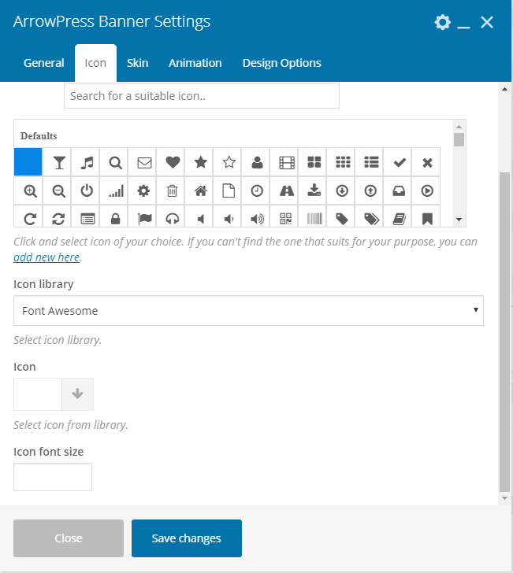Screen dimensions: 513x573
Task: Follow the 'add new here' link
Action: click(46, 257)
